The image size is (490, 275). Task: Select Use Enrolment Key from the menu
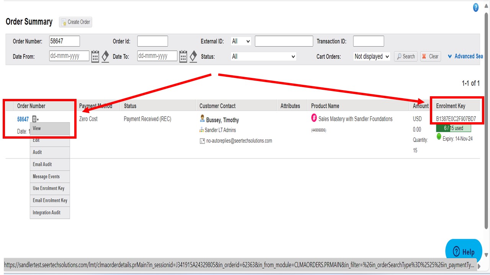click(49, 188)
